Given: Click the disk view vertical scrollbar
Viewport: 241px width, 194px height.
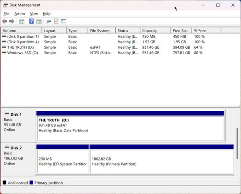Looking at the screenshot, I should 237,143.
